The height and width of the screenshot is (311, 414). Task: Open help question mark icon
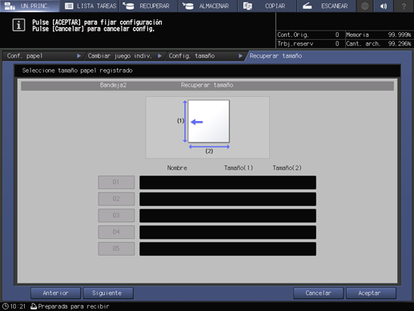404,6
